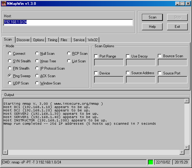Viewport: 192px width, 168px height.
Task: Enable the Use Decoy checkbox
Action: (128, 56)
